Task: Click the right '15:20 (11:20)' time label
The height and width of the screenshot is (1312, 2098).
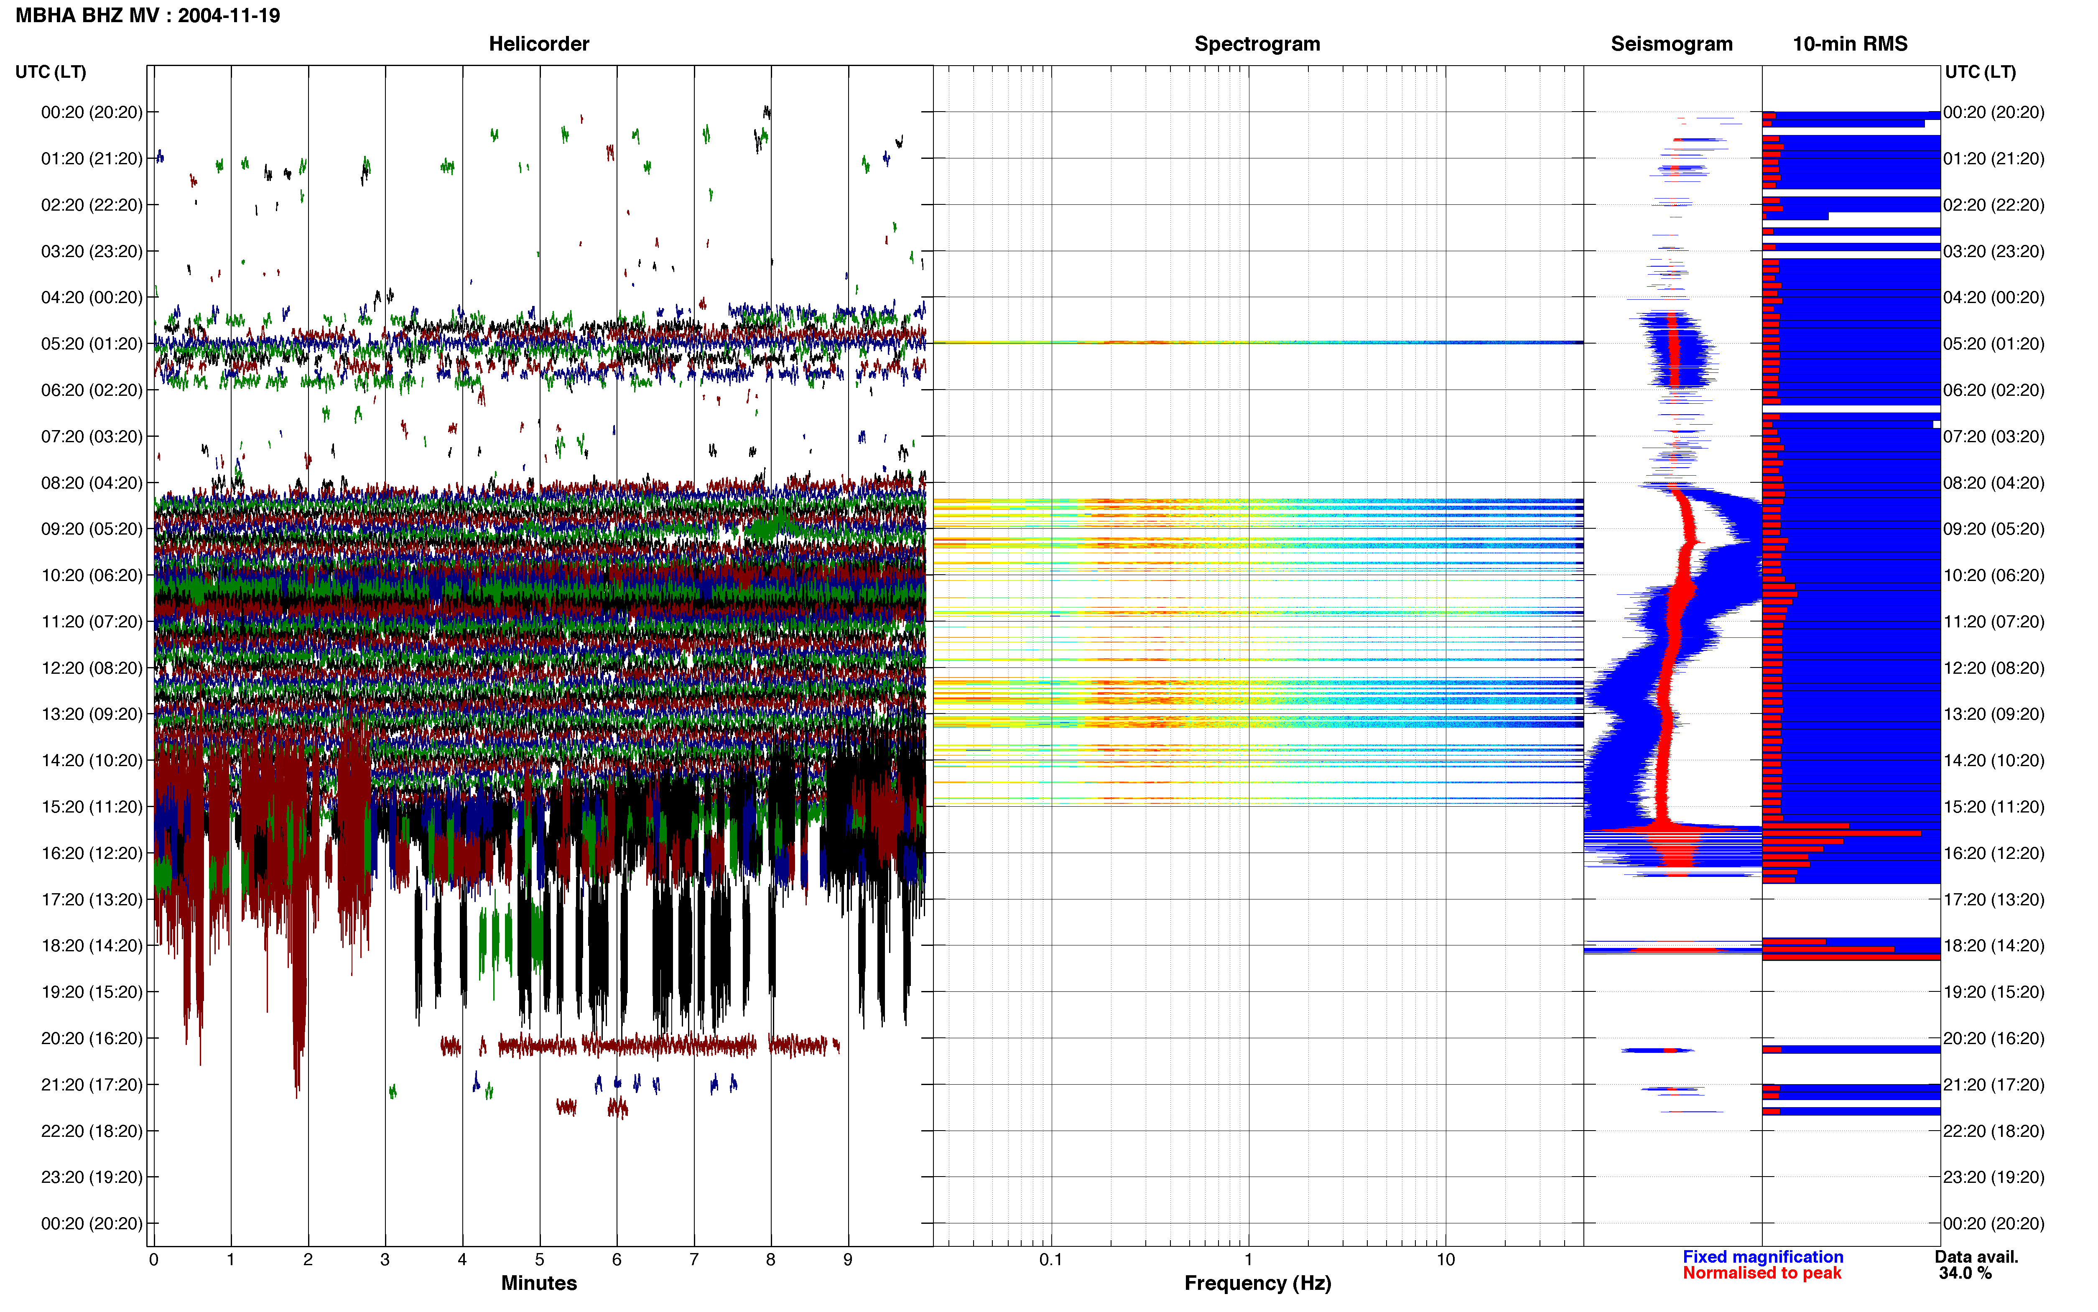Action: 1994,807
